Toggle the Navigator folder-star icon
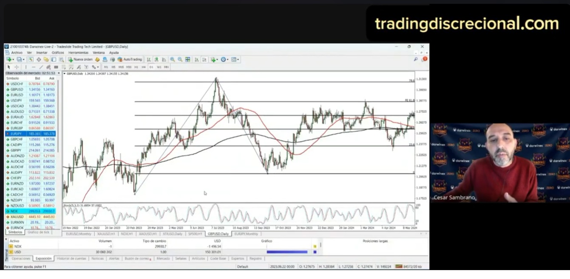Viewport: 570px width, 279px height. tap(46, 59)
